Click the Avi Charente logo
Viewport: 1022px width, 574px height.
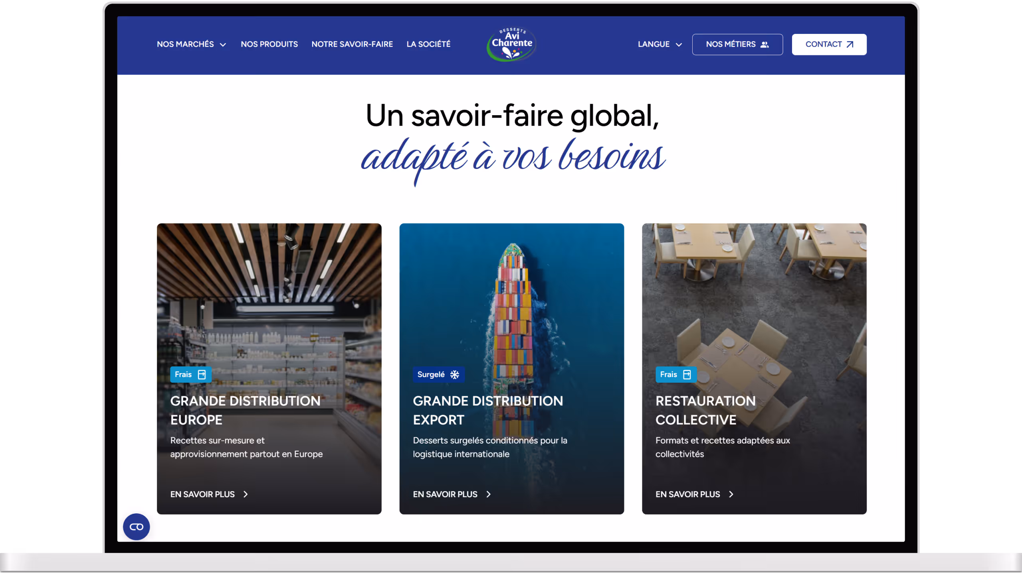coord(511,45)
